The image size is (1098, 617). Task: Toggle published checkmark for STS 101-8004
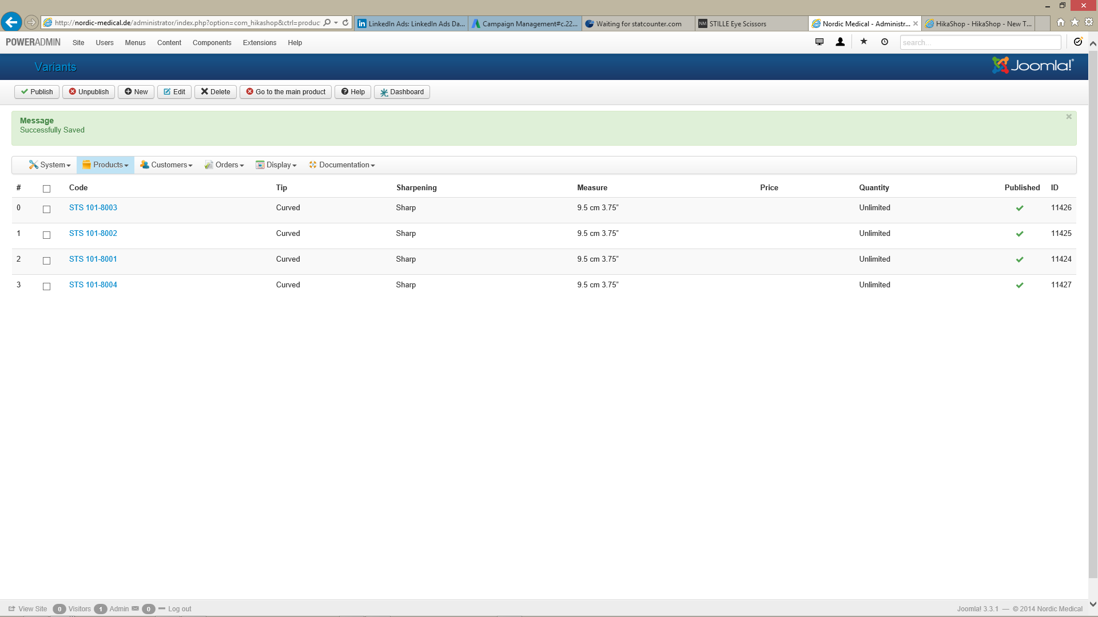click(1020, 285)
